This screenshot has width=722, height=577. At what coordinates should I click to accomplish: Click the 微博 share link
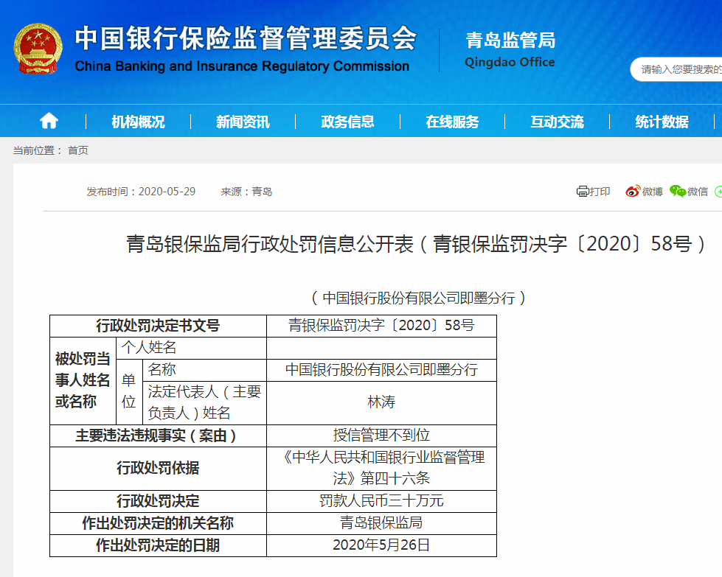pos(653,192)
